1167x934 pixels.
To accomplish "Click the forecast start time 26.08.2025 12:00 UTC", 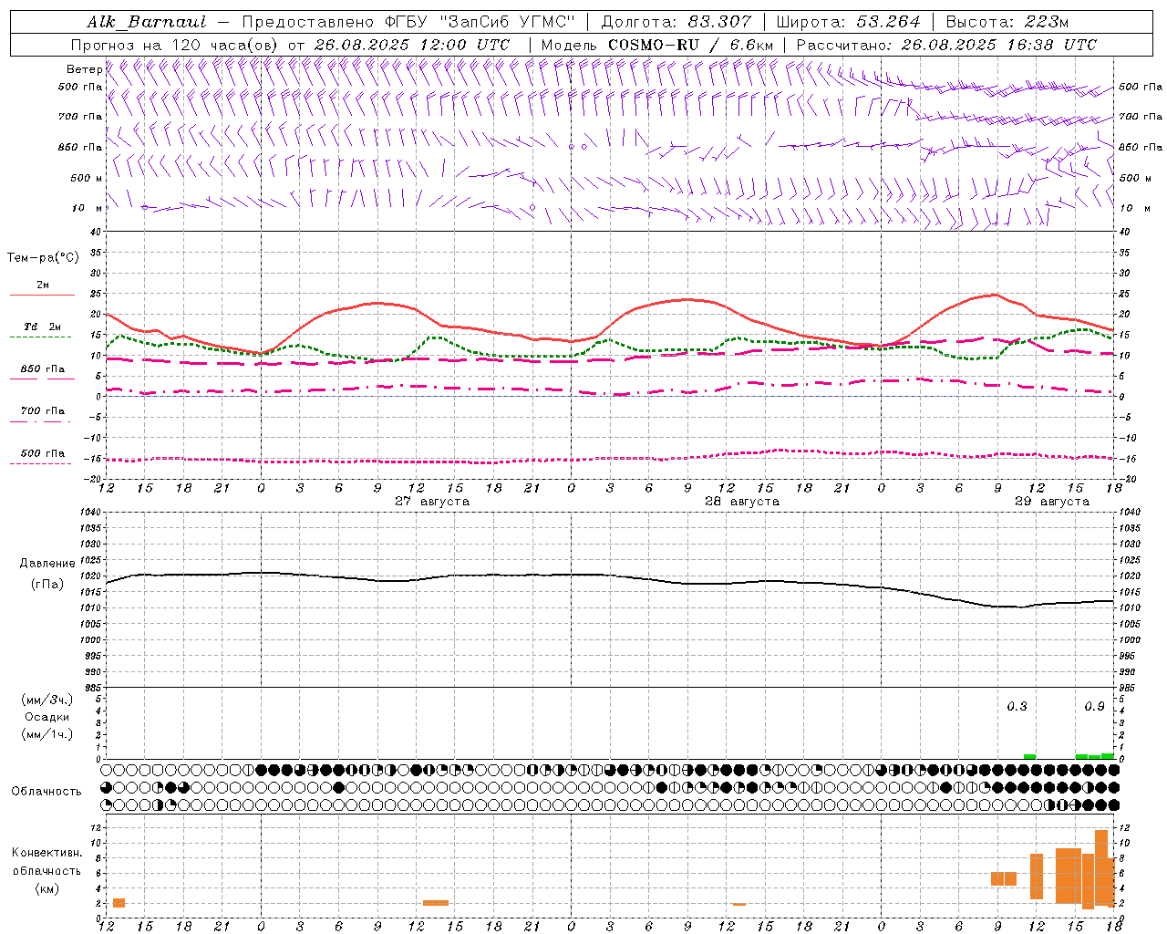I will coord(412,45).
